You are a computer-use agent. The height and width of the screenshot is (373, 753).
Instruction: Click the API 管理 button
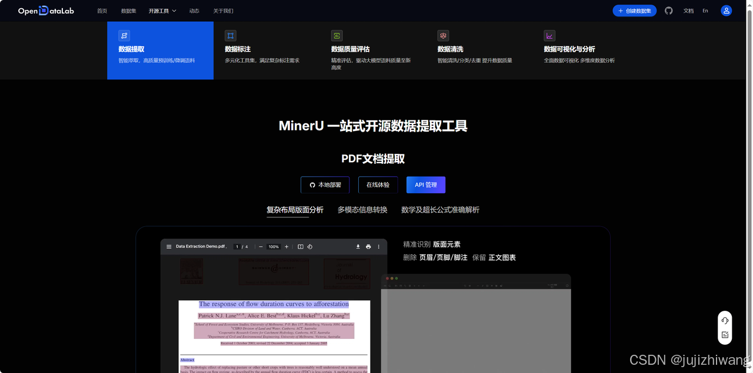[x=426, y=184]
